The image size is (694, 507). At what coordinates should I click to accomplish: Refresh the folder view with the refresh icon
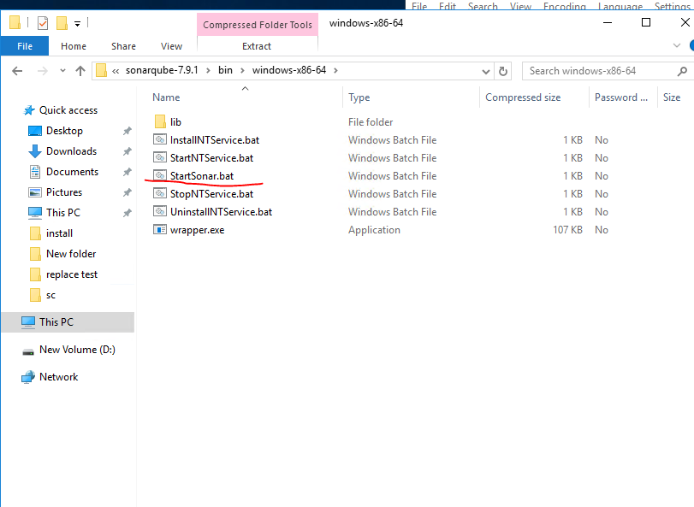pos(504,71)
